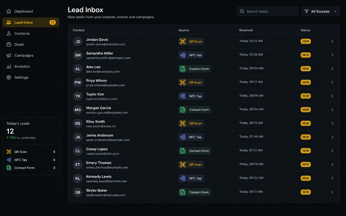Click the Status column header
The height and width of the screenshot is (216, 346).
point(305,30)
